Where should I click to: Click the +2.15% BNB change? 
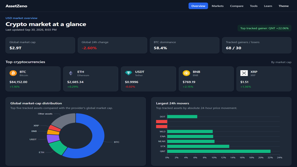point(188,87)
